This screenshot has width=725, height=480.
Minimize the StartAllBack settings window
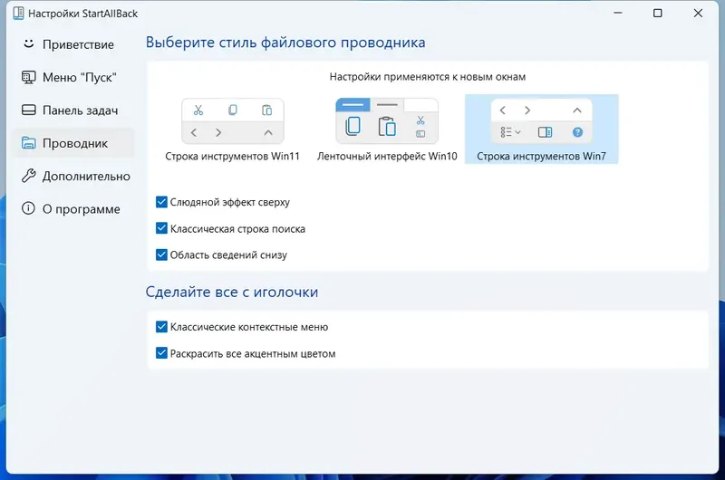(x=618, y=13)
